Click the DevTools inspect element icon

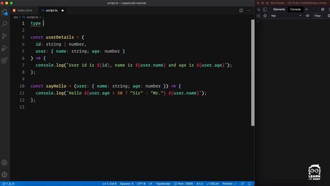[258, 9]
